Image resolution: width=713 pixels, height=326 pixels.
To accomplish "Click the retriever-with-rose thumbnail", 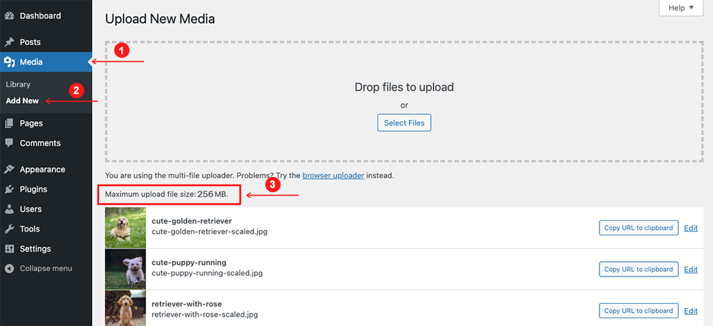I will pyautogui.click(x=125, y=309).
